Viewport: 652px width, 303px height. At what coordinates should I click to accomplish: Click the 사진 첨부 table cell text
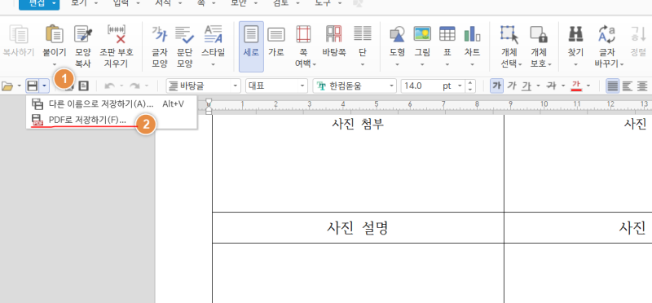[x=358, y=124]
